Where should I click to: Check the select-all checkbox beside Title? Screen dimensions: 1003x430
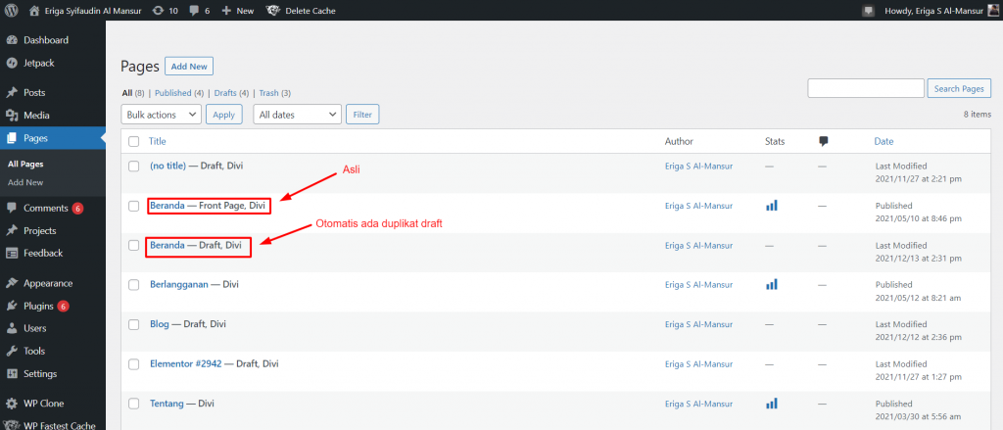134,142
